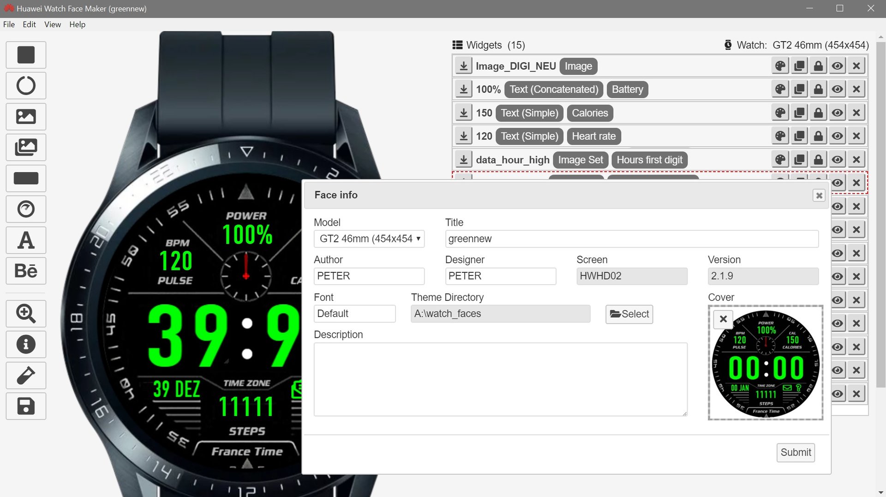Lock the 120 Heart rate widget
Viewport: 886px width, 497px height.
(818, 136)
